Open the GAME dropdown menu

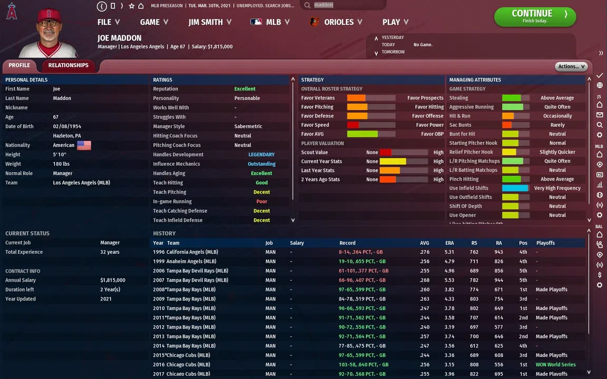[154, 22]
